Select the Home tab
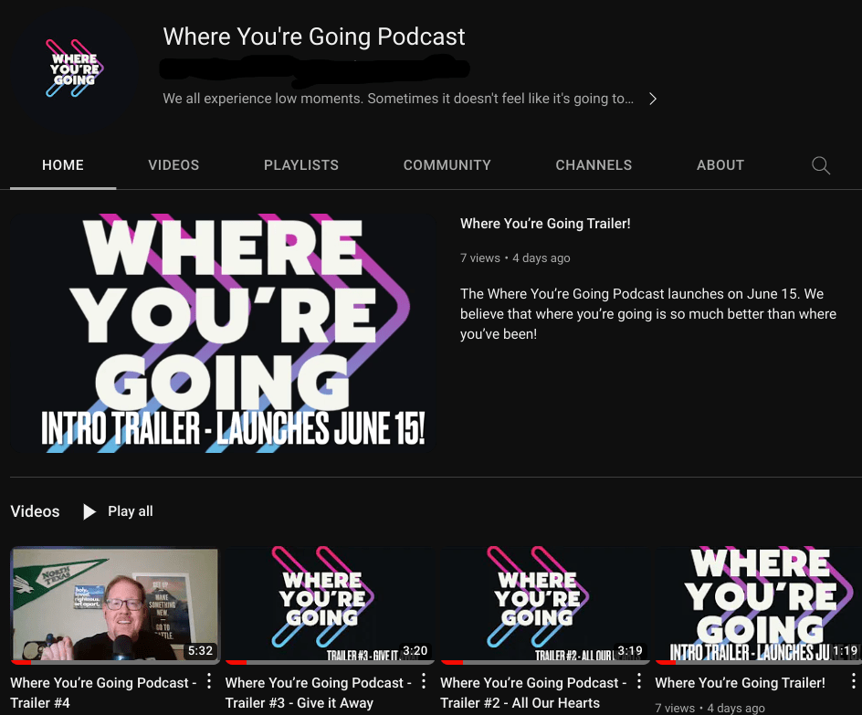 click(x=63, y=165)
